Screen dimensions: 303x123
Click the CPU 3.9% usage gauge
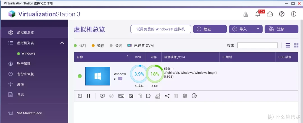(139, 74)
